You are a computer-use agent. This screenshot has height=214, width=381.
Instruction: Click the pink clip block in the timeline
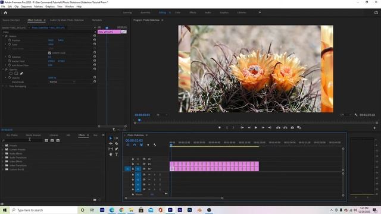pyautogui.click(x=214, y=166)
